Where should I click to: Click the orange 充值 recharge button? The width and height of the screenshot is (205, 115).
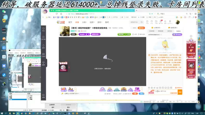point(135,94)
